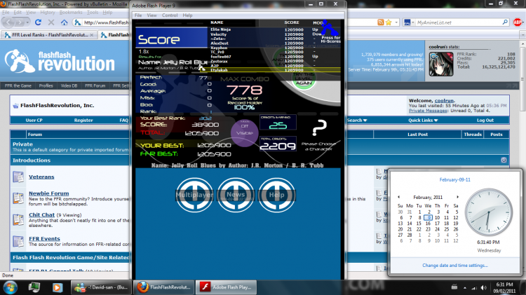Open Firefox Bookmarks menu

(71, 12)
